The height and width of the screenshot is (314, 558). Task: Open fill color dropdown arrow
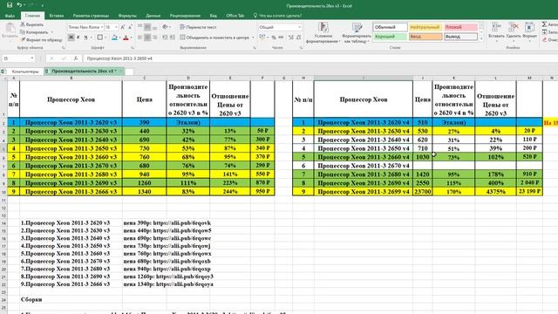point(119,38)
